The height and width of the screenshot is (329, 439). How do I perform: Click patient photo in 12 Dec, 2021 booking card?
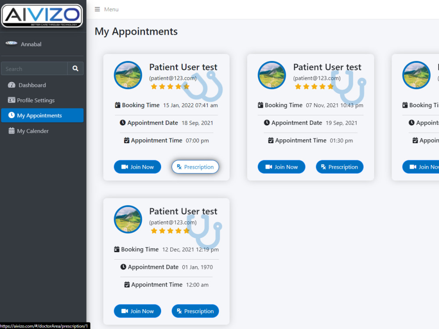[128, 220]
